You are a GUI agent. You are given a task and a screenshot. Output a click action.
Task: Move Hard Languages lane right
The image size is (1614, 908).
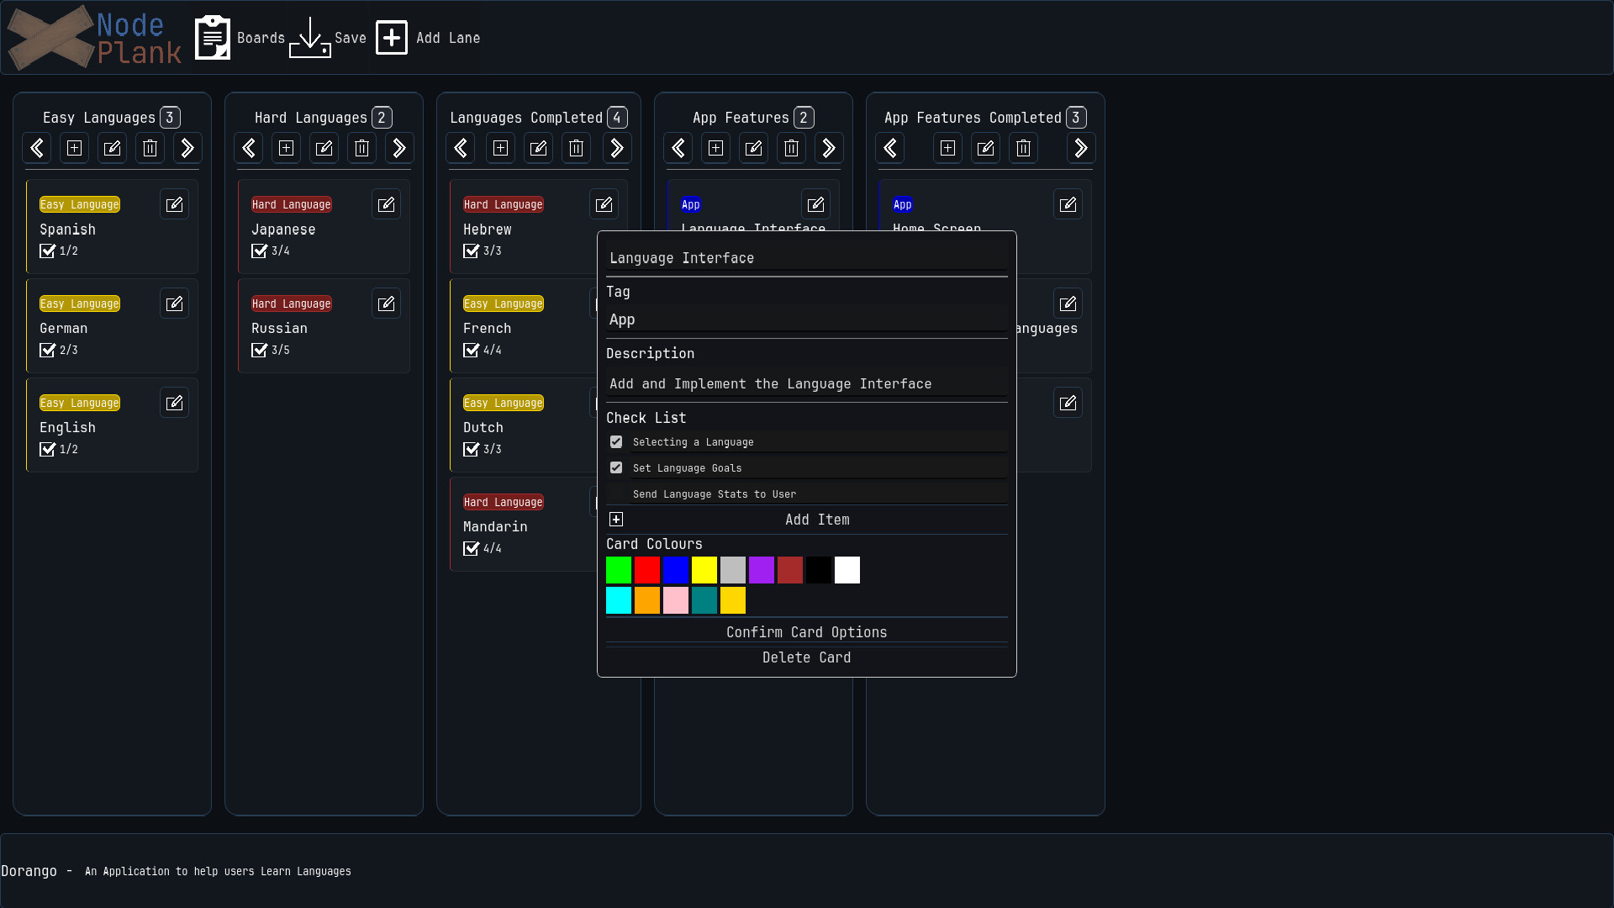coord(400,148)
